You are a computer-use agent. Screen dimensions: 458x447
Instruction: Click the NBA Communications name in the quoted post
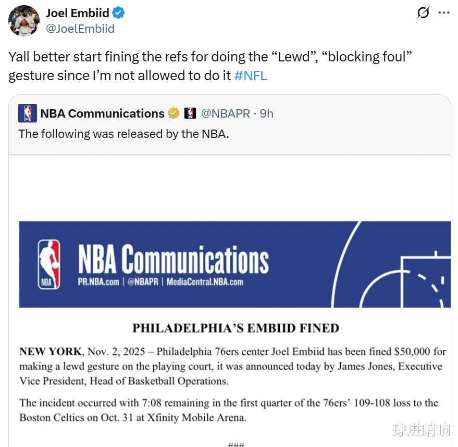click(102, 113)
